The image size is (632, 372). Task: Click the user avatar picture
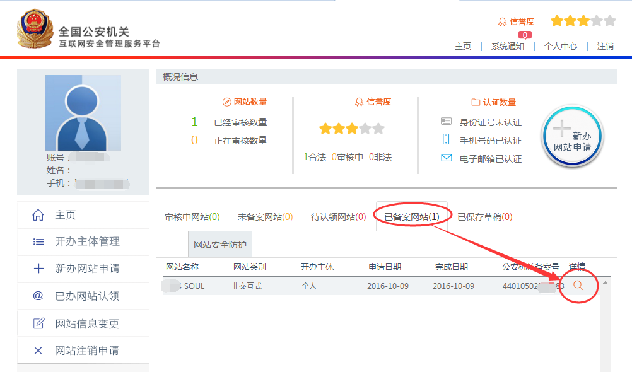pos(83,113)
